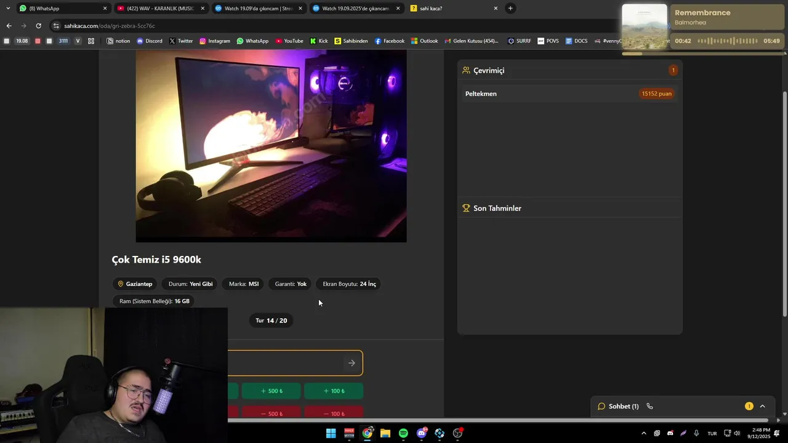Screen dimensions: 788x443
Task: Submit the guess with the arrow button
Action: click(x=352, y=363)
